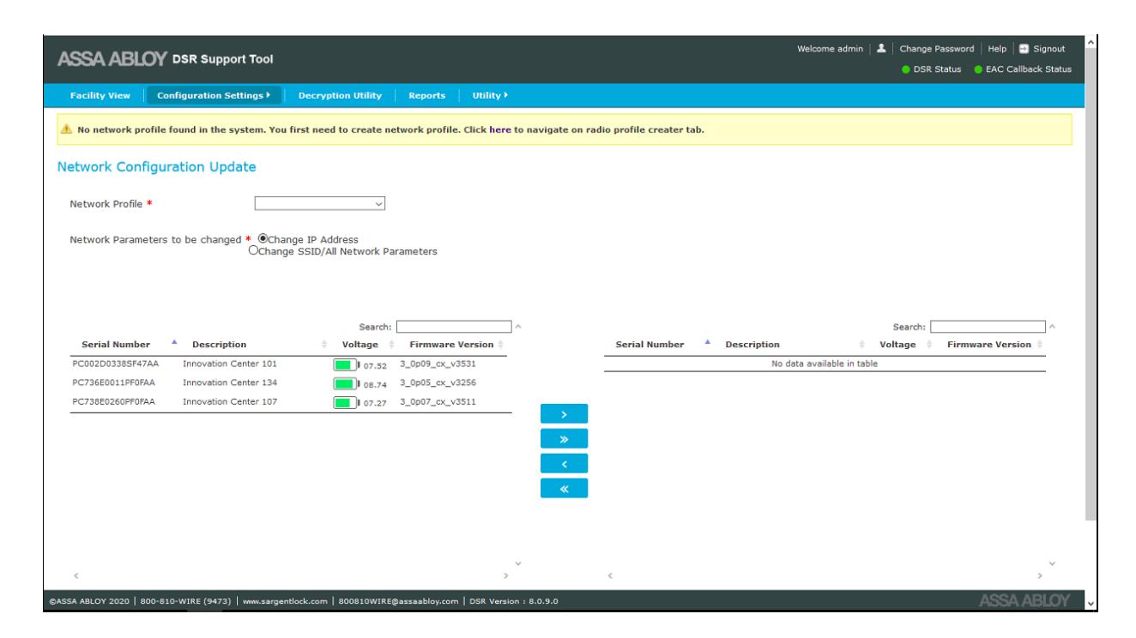Click right table's scroll-down arrow
Viewport: 1136px width, 638px height.
coord(1053,563)
